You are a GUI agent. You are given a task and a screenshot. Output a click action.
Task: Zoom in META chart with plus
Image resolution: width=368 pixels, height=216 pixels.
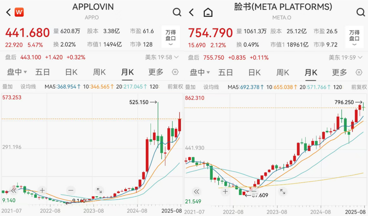coord(225,192)
